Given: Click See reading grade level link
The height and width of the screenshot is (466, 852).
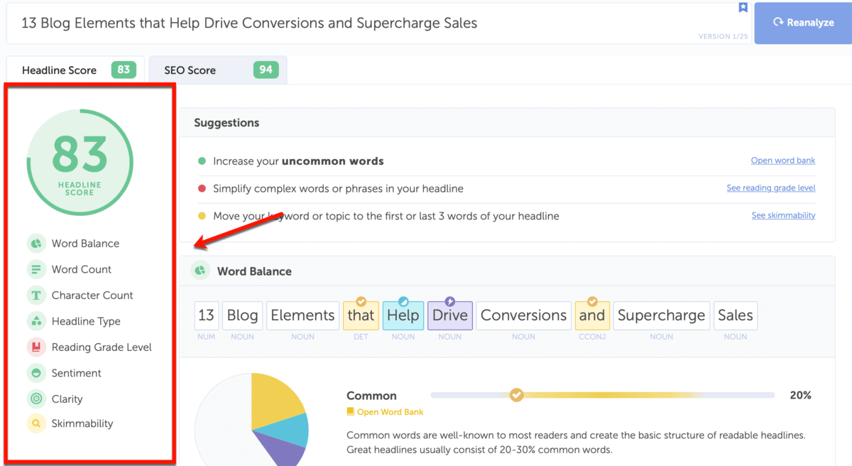Looking at the screenshot, I should (x=771, y=188).
